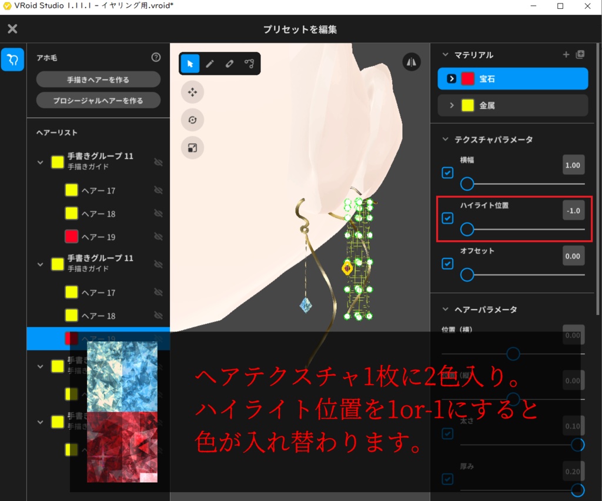Toggle the ハイライト位置 checkbox
This screenshot has height=501, width=602.
coord(448,218)
